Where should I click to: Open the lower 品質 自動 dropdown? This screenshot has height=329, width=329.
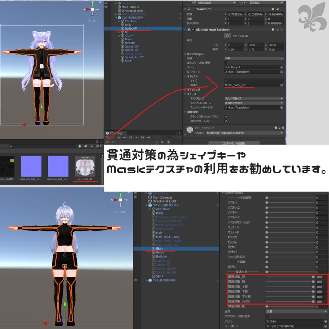296,311
